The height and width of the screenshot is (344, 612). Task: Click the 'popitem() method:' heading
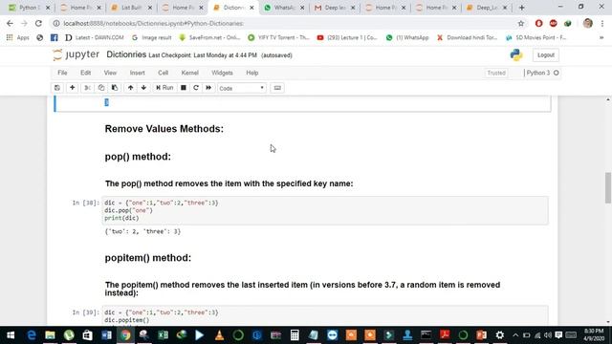(148, 258)
